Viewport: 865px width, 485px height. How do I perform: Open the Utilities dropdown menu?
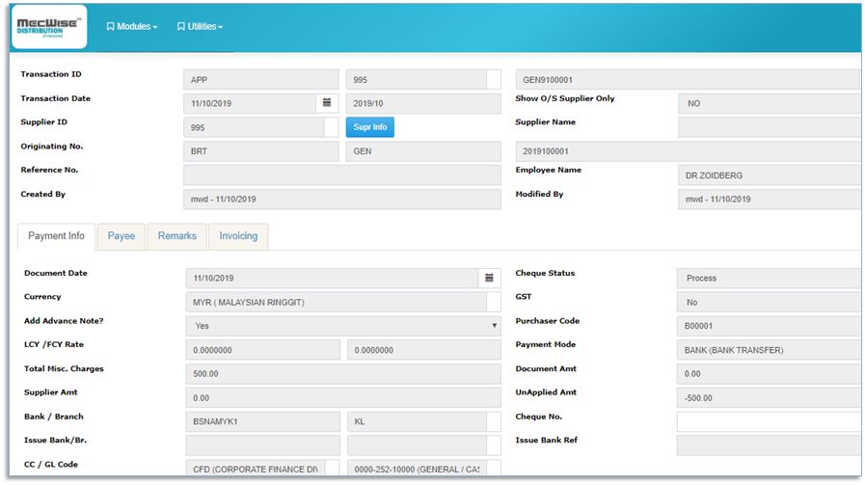point(201,27)
